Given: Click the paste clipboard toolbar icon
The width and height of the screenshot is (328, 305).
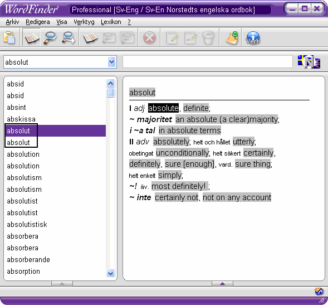Looking at the screenshot, I should [x=9, y=38].
